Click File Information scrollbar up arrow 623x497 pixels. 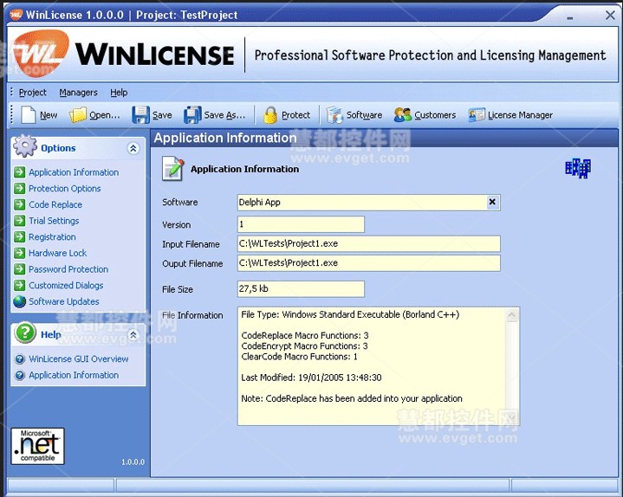512,315
